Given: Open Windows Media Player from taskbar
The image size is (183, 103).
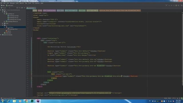Looking at the screenshot, I should [x=20, y=101].
